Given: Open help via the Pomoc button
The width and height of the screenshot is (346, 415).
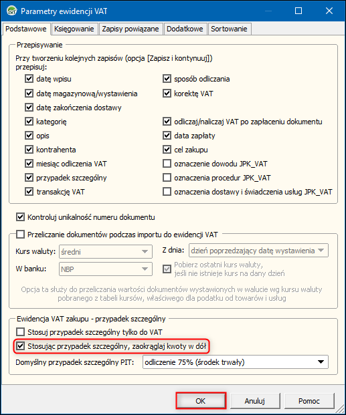Looking at the screenshot, I should (x=309, y=401).
